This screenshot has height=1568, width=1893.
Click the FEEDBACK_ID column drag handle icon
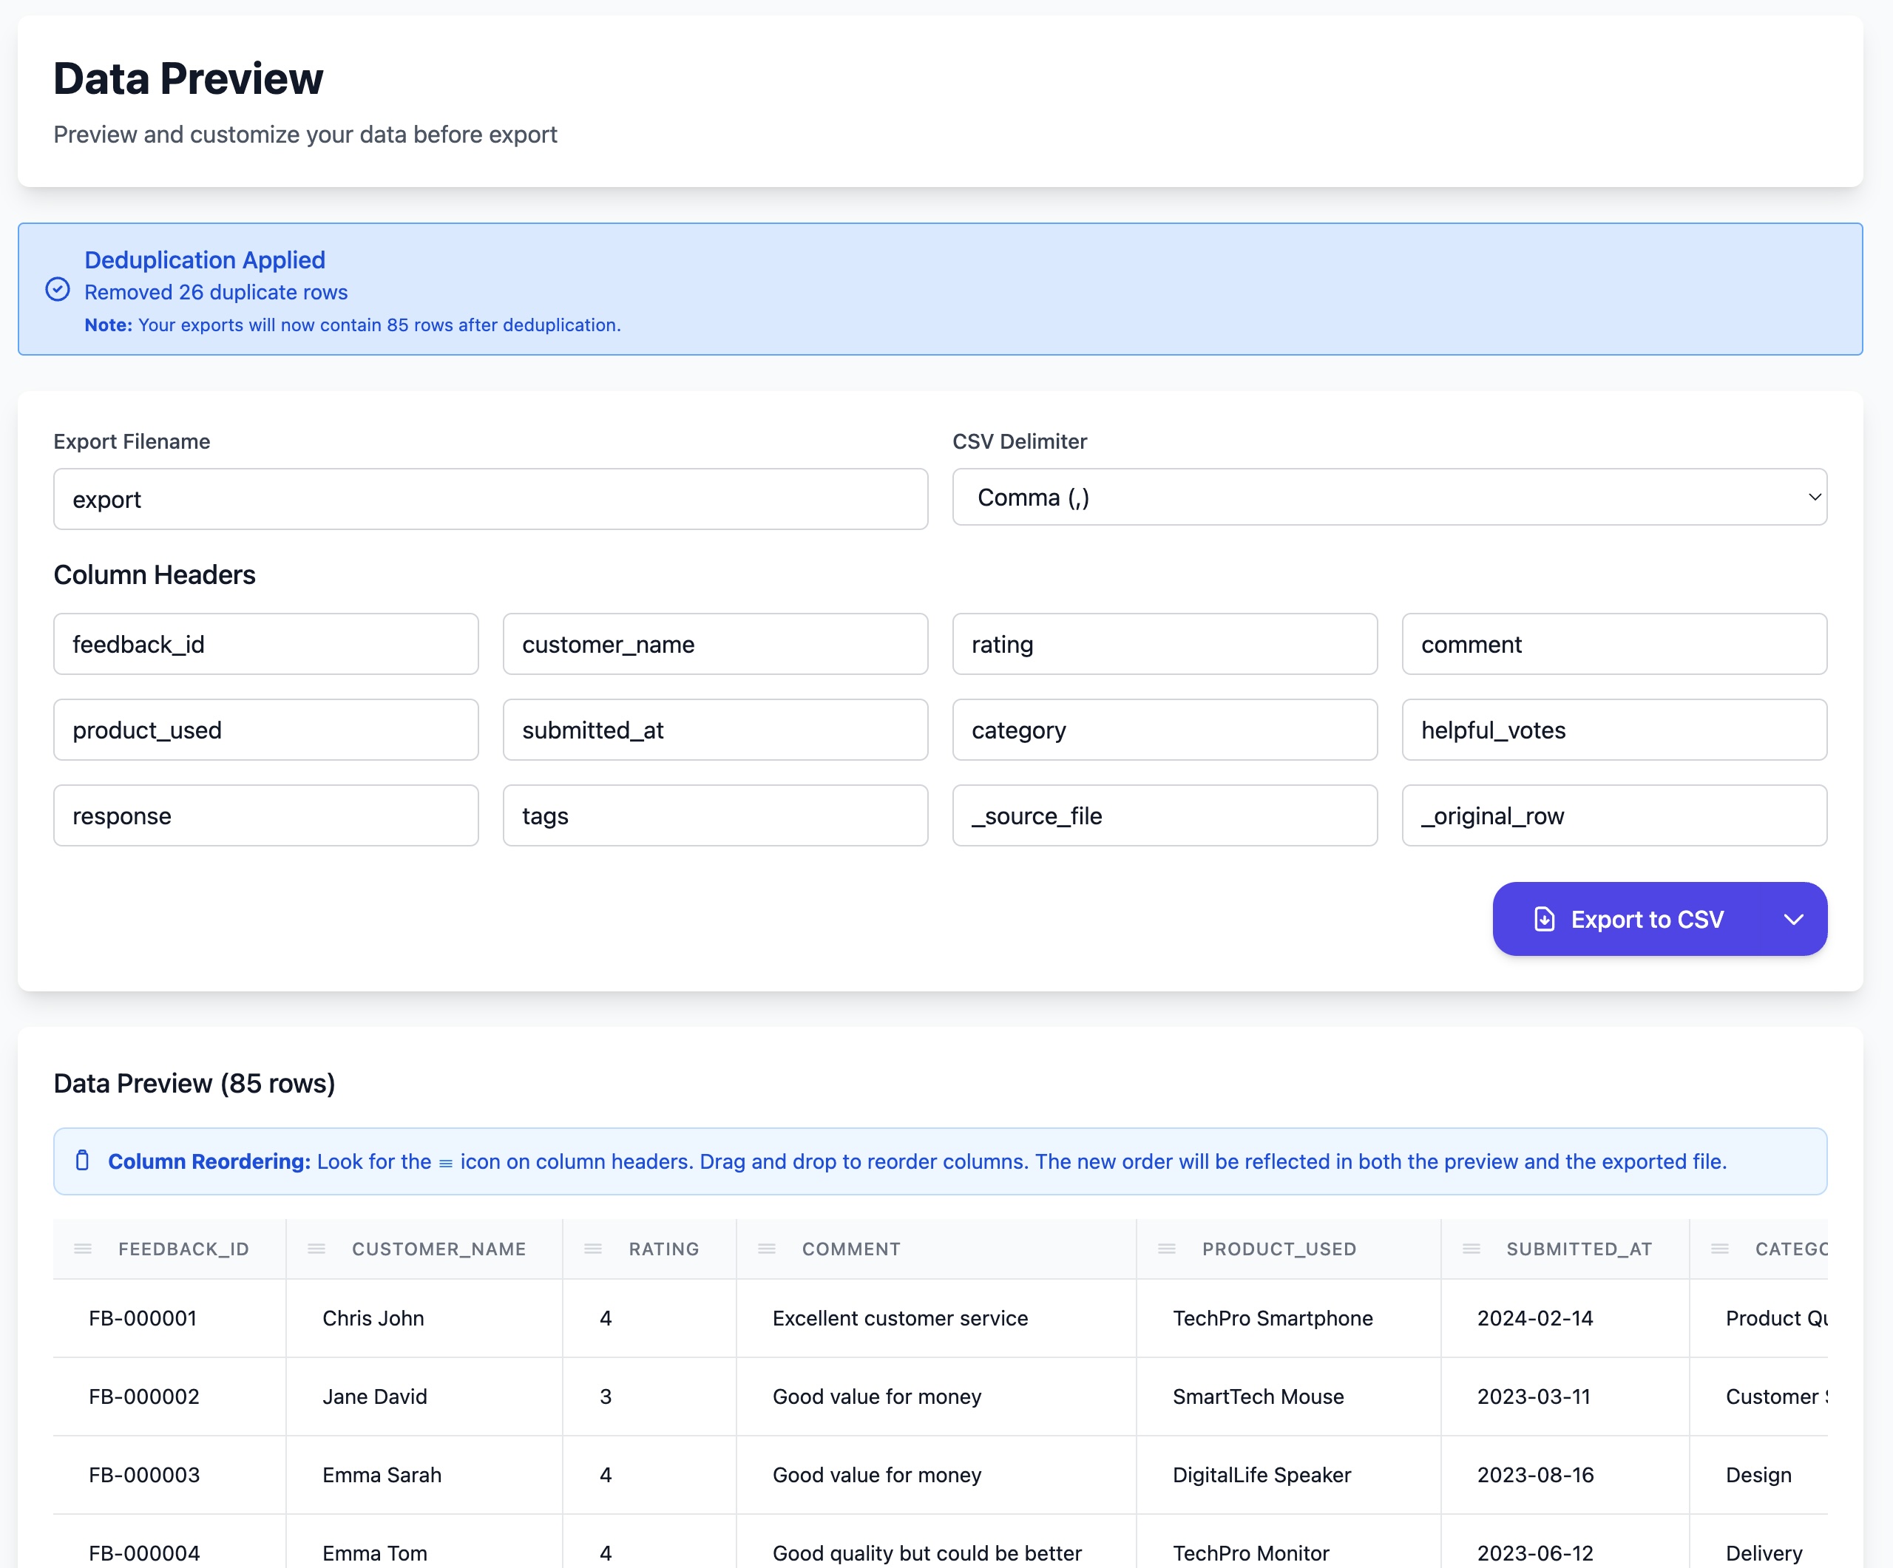(83, 1248)
